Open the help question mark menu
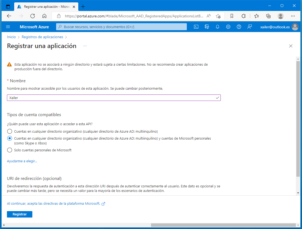 click(239, 27)
